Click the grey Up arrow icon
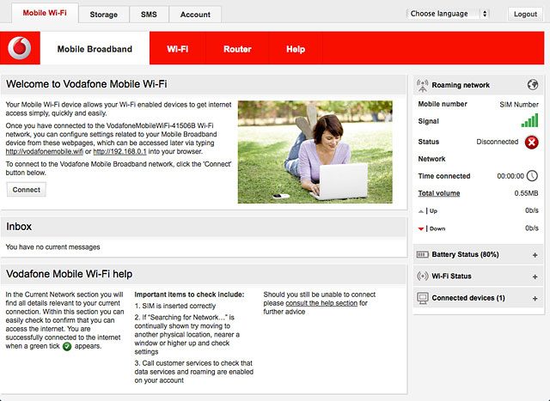550x401 pixels. [421, 211]
